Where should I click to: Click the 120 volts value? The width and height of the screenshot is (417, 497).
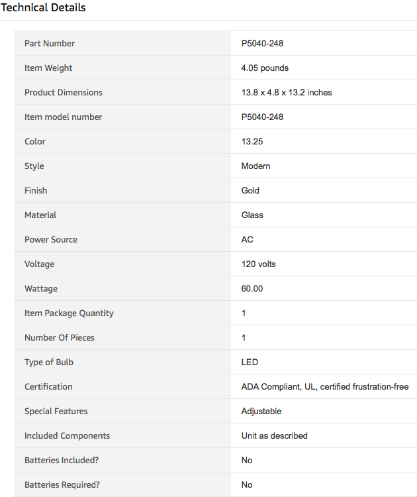(258, 264)
